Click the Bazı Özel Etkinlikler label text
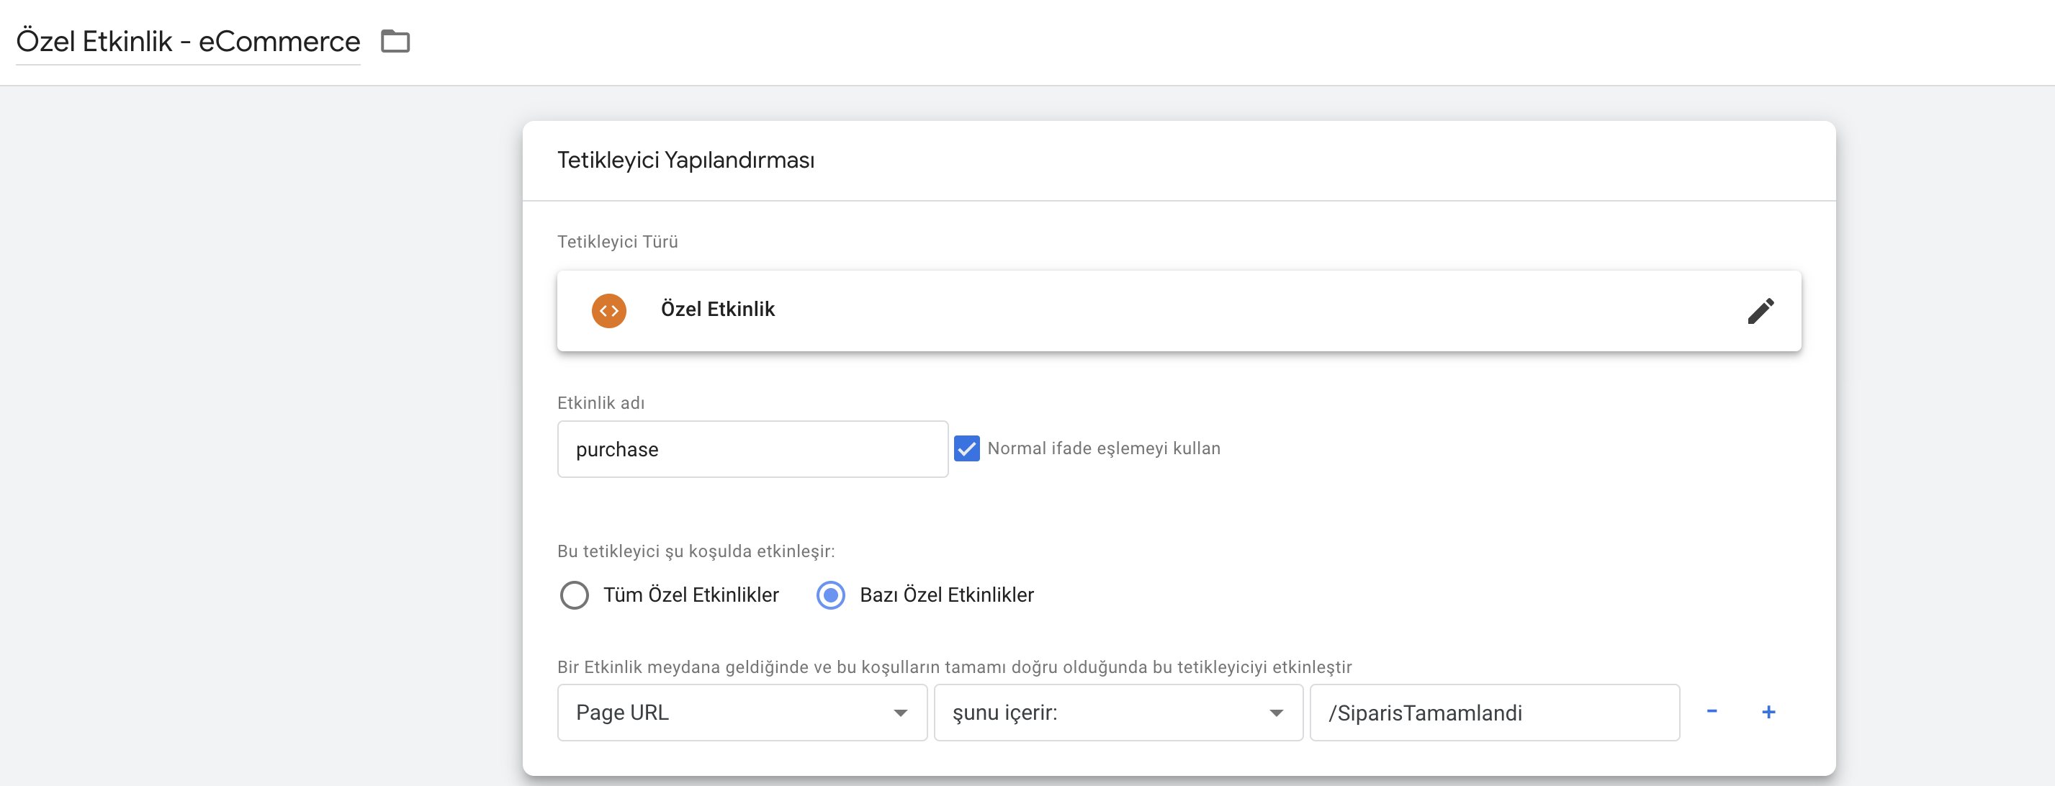 [x=946, y=595]
